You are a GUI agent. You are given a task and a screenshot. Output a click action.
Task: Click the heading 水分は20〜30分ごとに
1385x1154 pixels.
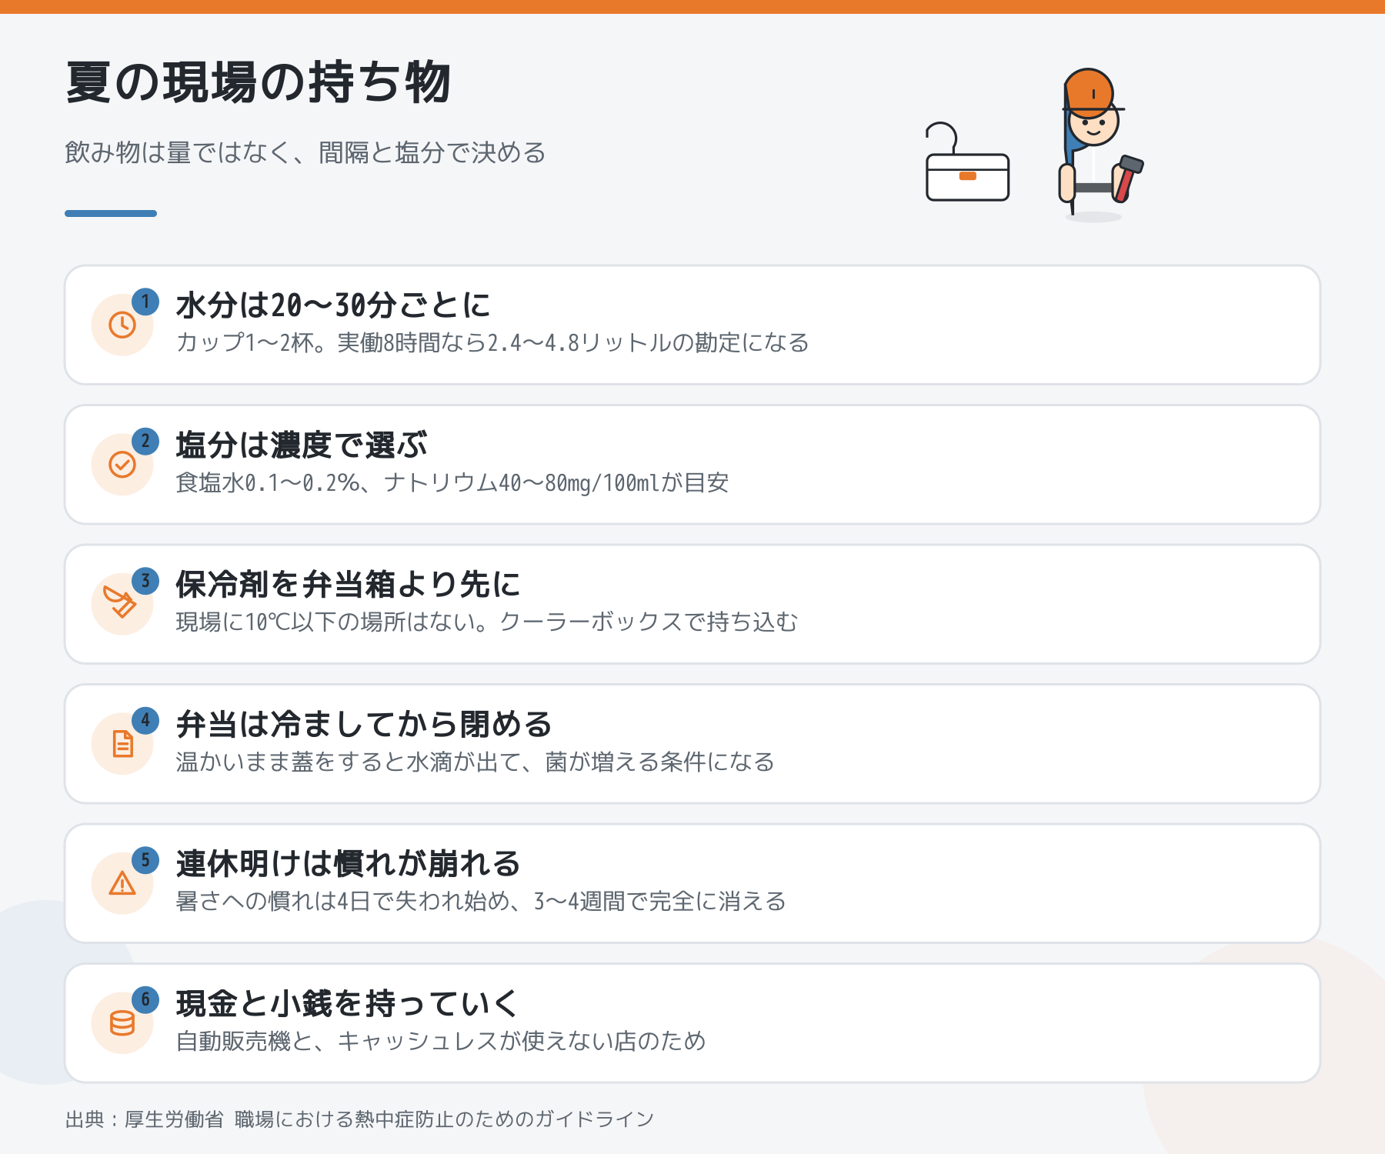tap(333, 305)
